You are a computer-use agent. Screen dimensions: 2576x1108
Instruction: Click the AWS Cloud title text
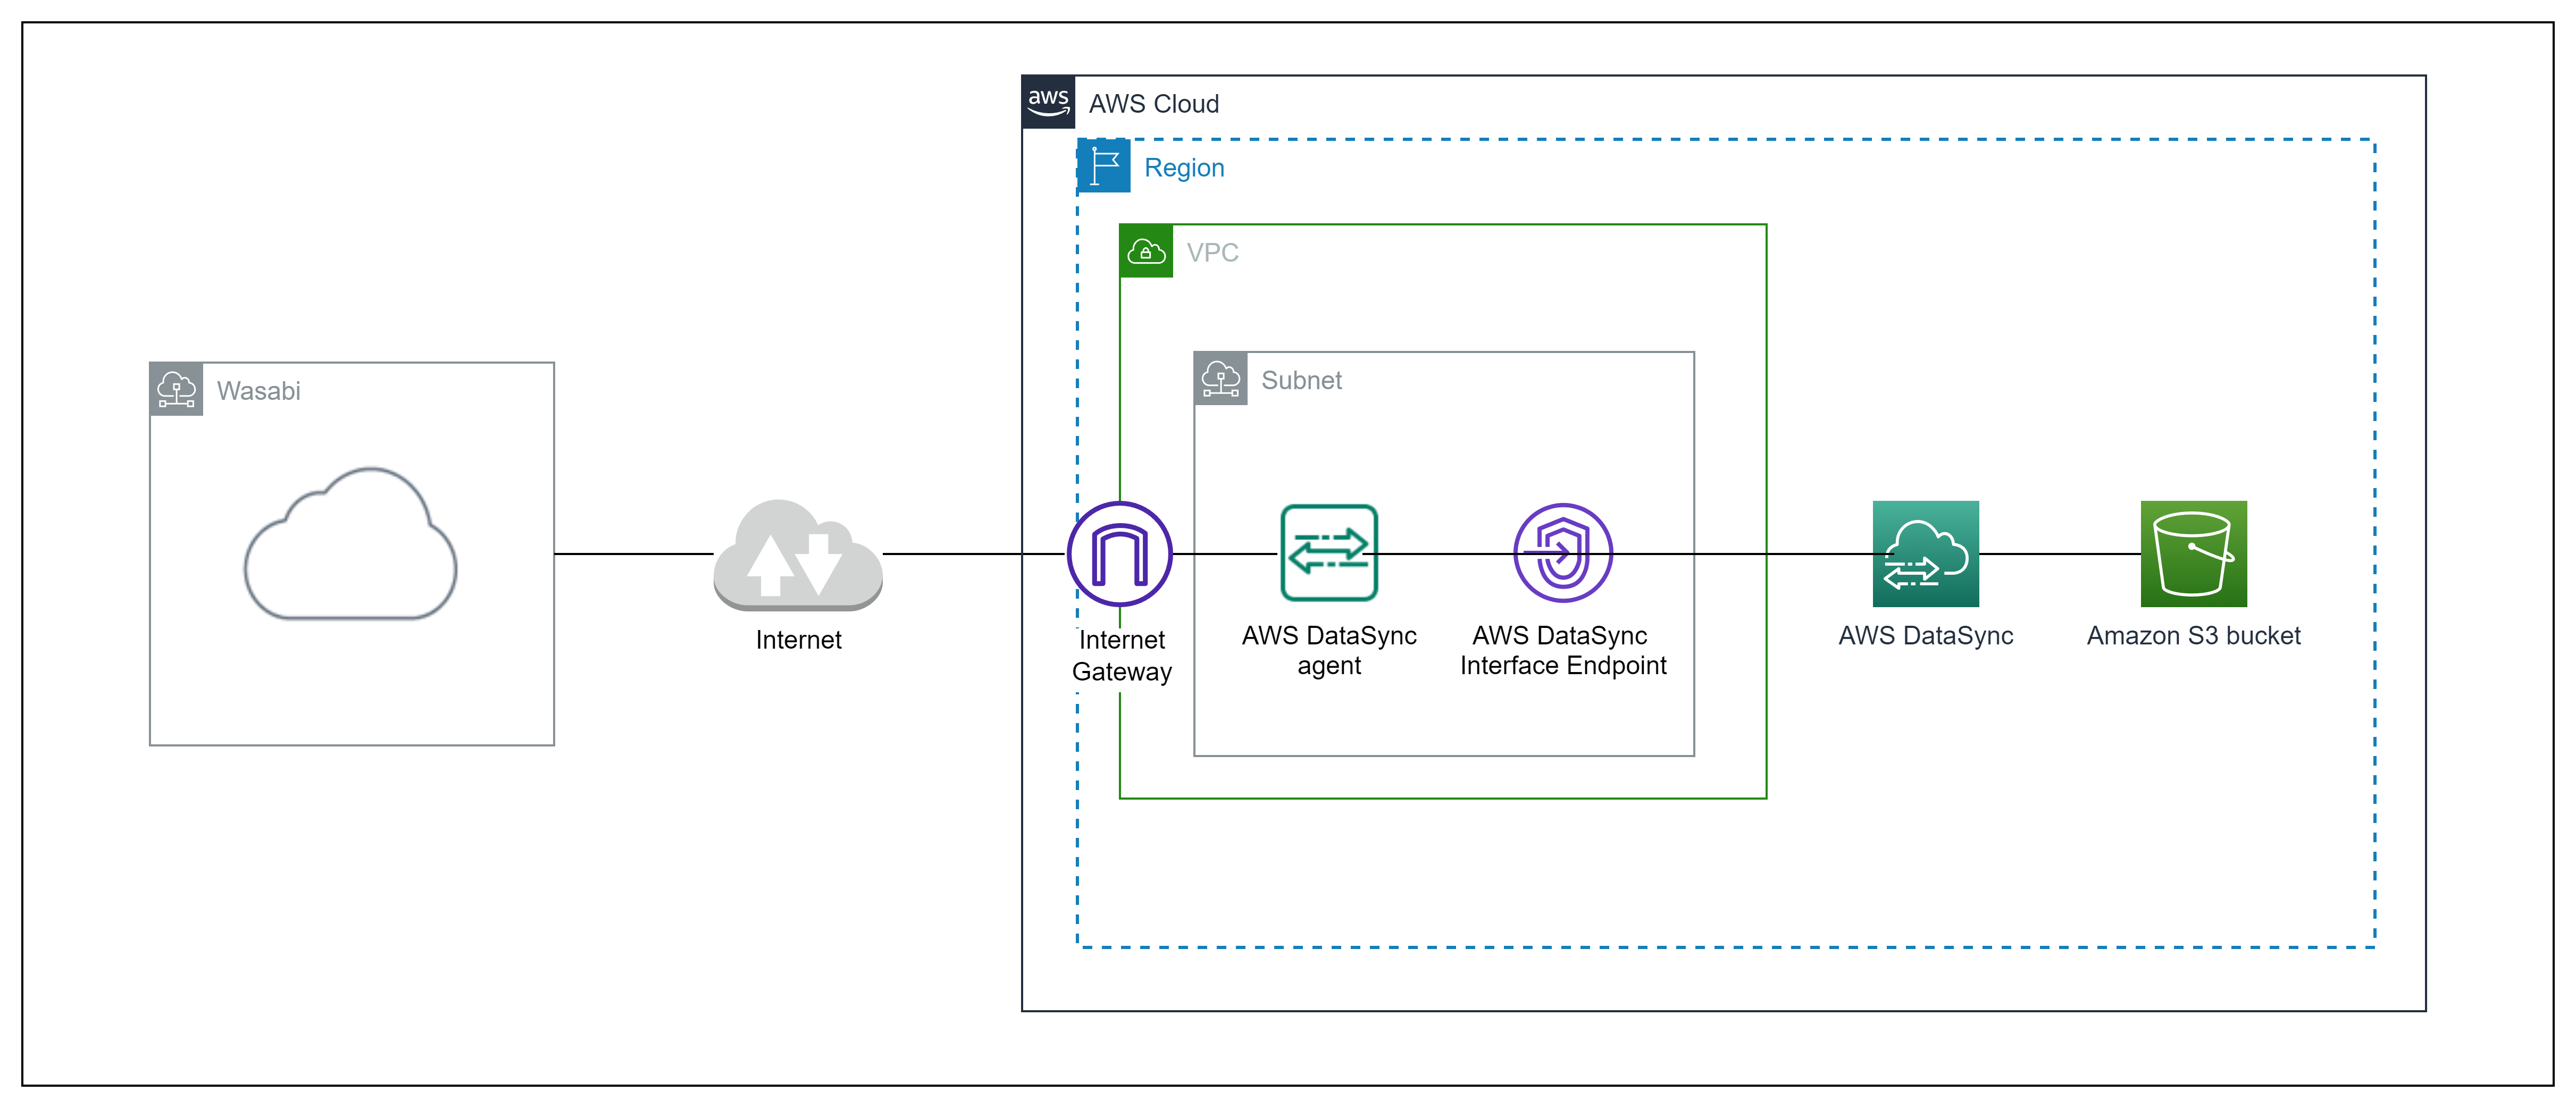[x=1154, y=103]
